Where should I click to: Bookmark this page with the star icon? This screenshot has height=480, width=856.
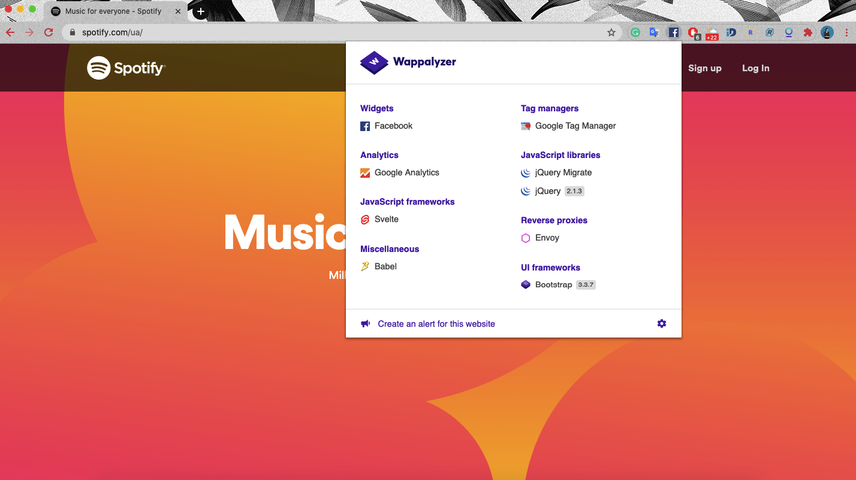click(x=611, y=32)
